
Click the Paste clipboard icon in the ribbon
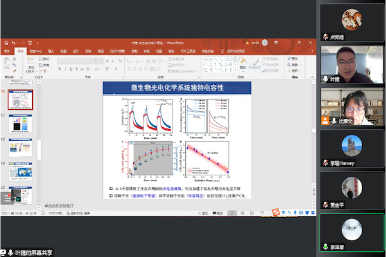[6, 63]
